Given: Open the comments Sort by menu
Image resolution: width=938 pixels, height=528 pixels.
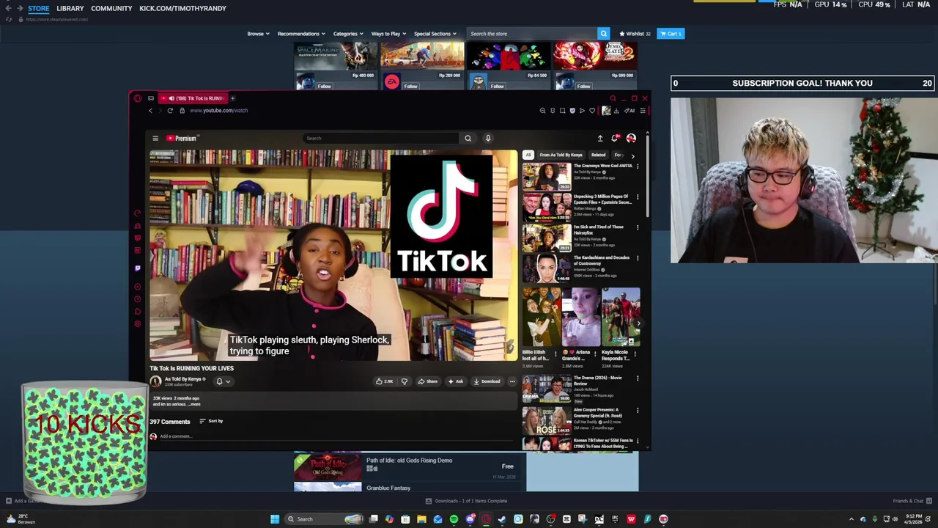Looking at the screenshot, I should pos(211,421).
